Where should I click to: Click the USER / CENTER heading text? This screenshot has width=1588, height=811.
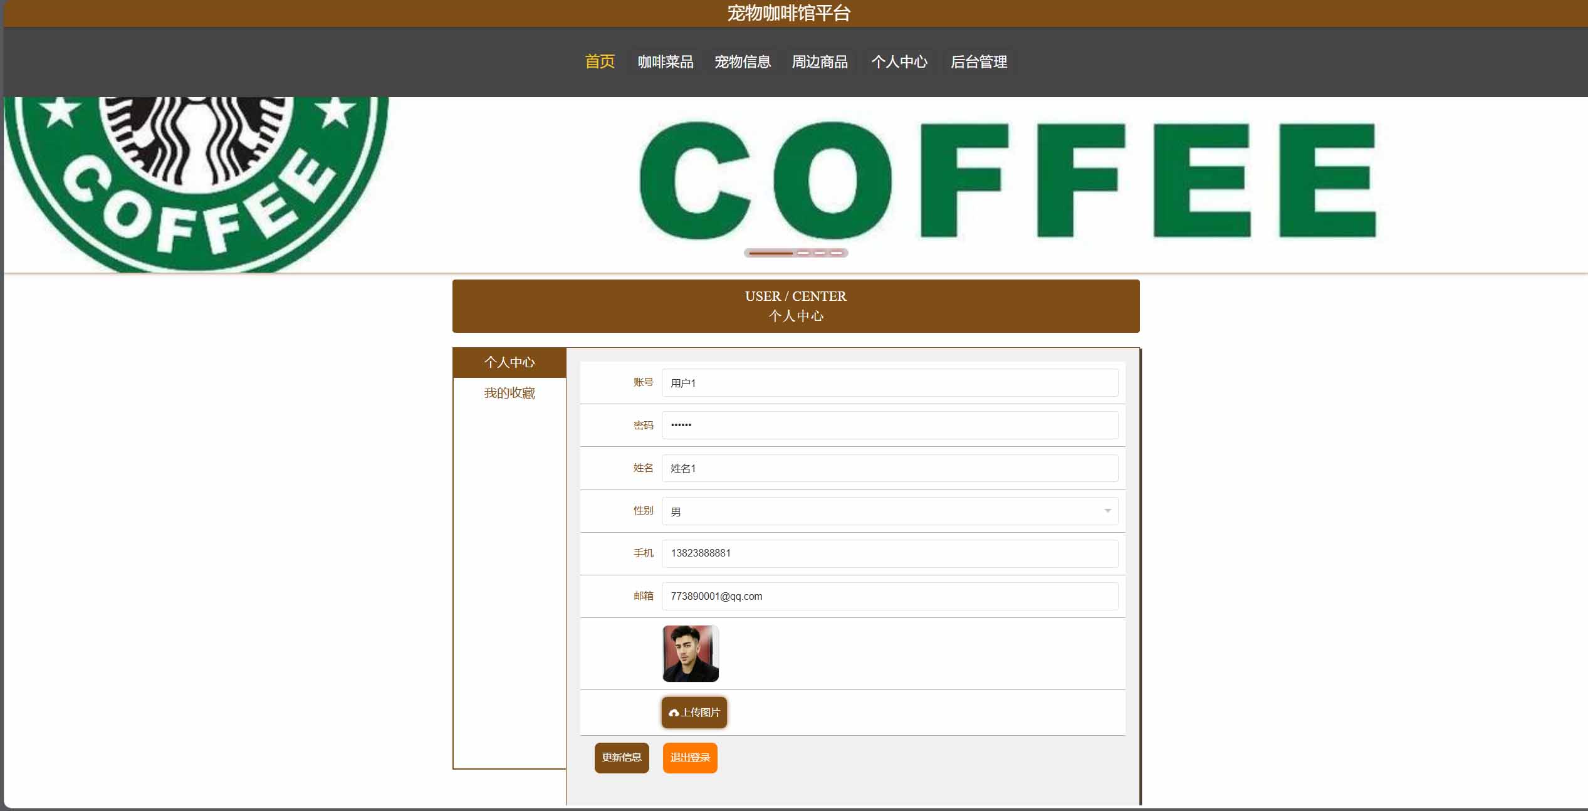pos(795,296)
